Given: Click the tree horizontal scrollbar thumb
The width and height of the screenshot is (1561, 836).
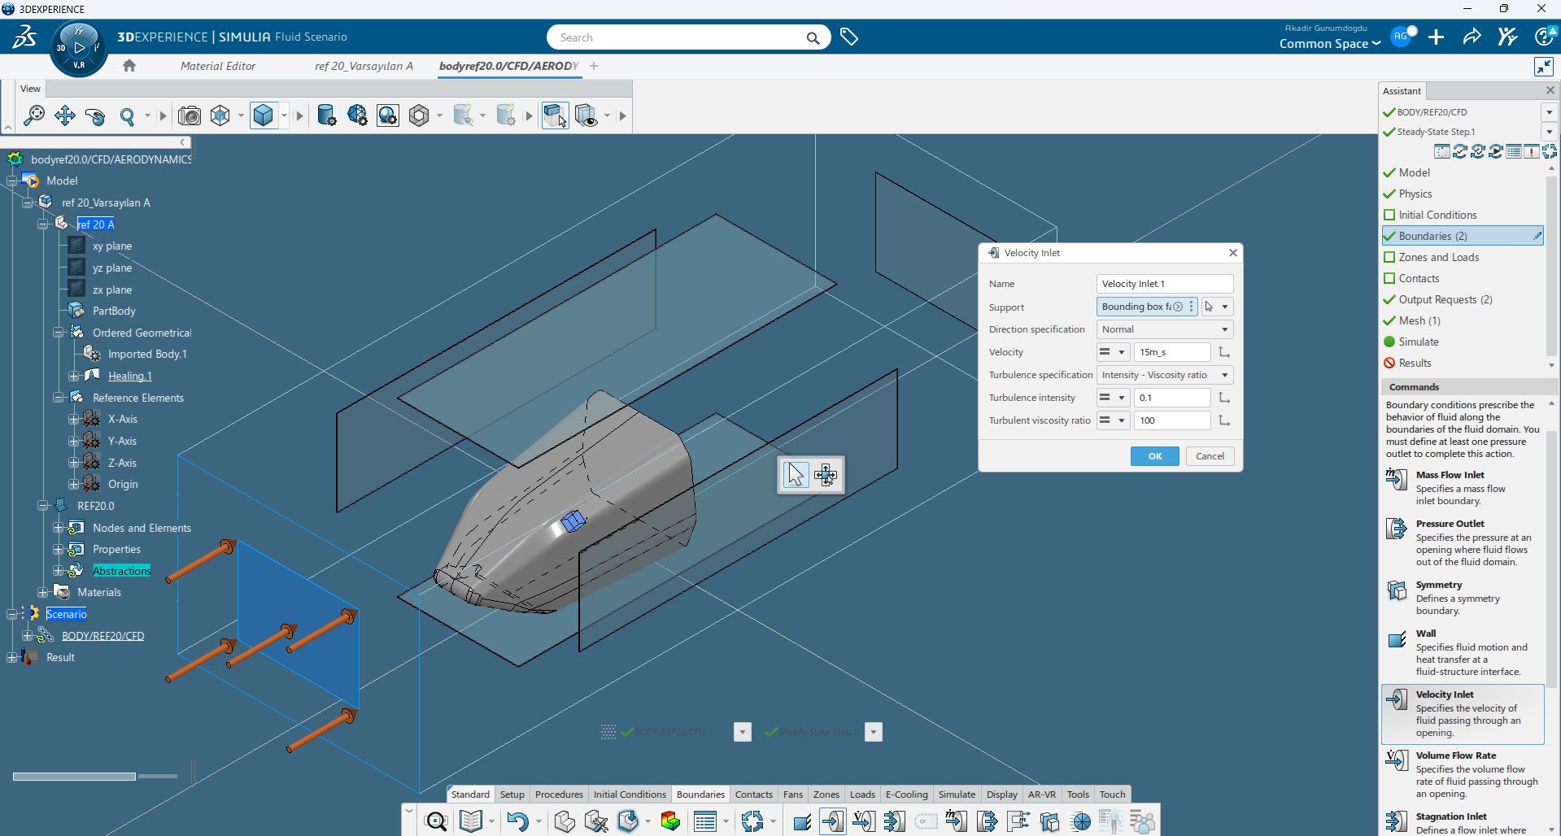Looking at the screenshot, I should point(74,777).
